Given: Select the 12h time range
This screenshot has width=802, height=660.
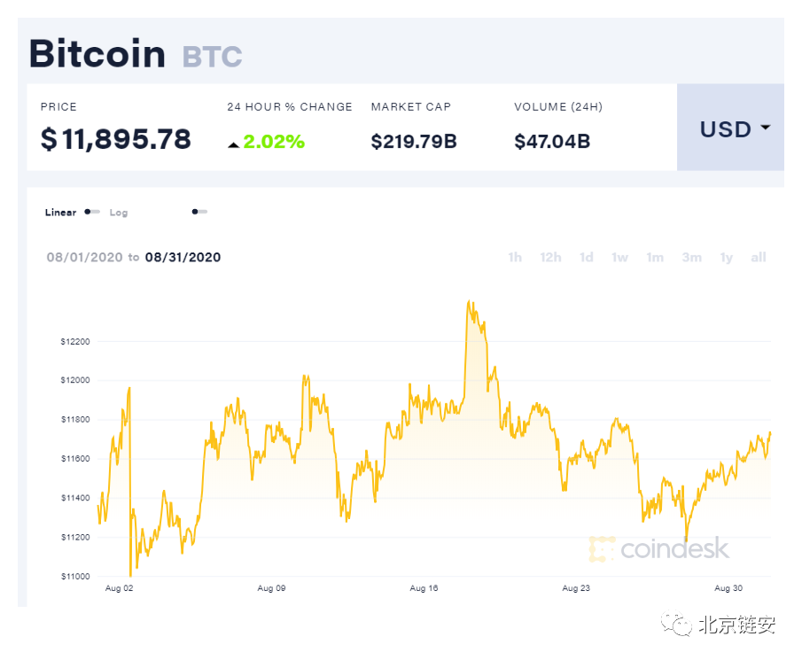Looking at the screenshot, I should click(x=550, y=257).
